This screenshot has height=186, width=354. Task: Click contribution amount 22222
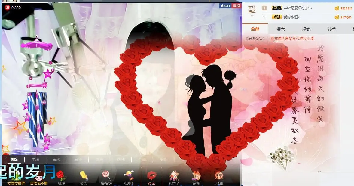(346, 8)
